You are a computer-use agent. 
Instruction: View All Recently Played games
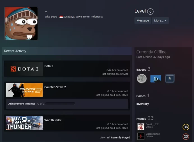119,138
